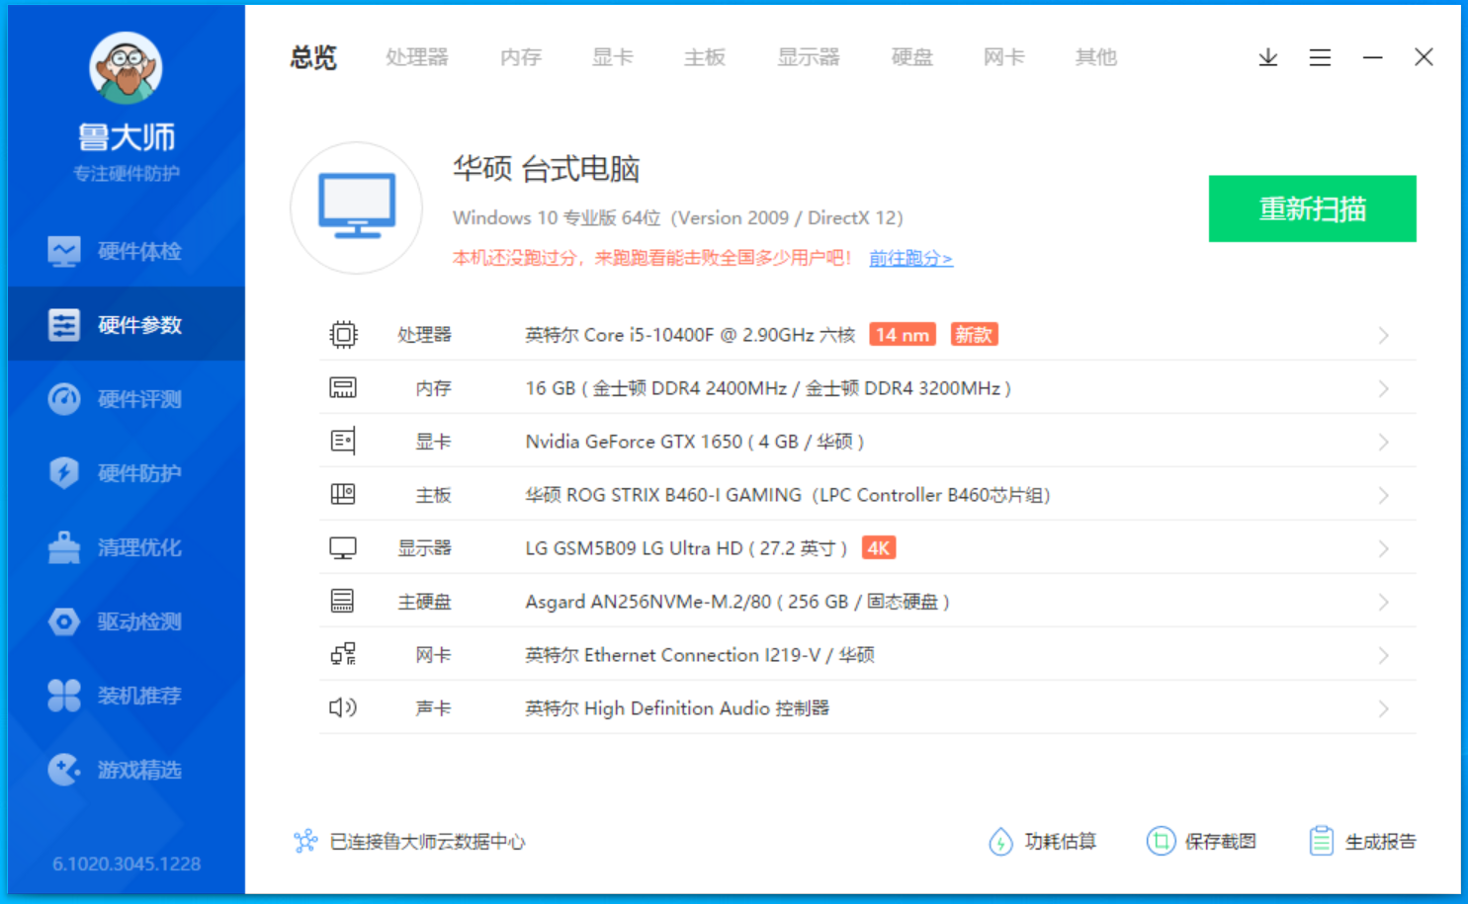The width and height of the screenshot is (1468, 904).
Task: Click the 保存截图 screenshot crop icon
Action: [x=1161, y=842]
